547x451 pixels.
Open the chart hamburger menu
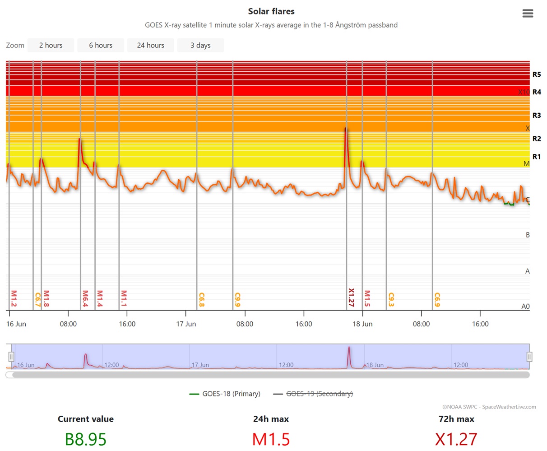(x=528, y=14)
